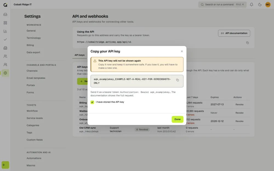Click the Revoked status badge

(x=142, y=130)
